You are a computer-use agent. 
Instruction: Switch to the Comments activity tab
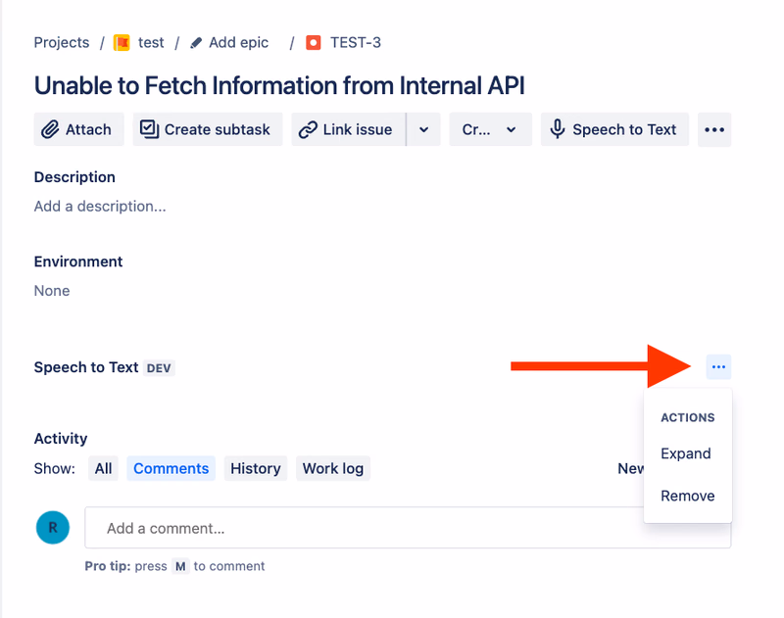[x=171, y=468]
